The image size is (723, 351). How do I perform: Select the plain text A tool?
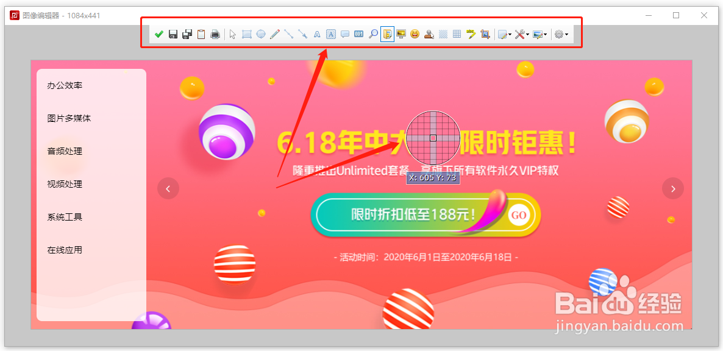click(x=317, y=34)
